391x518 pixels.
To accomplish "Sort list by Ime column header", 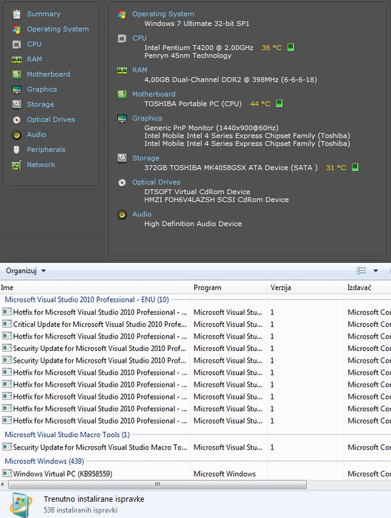I will tap(94, 287).
